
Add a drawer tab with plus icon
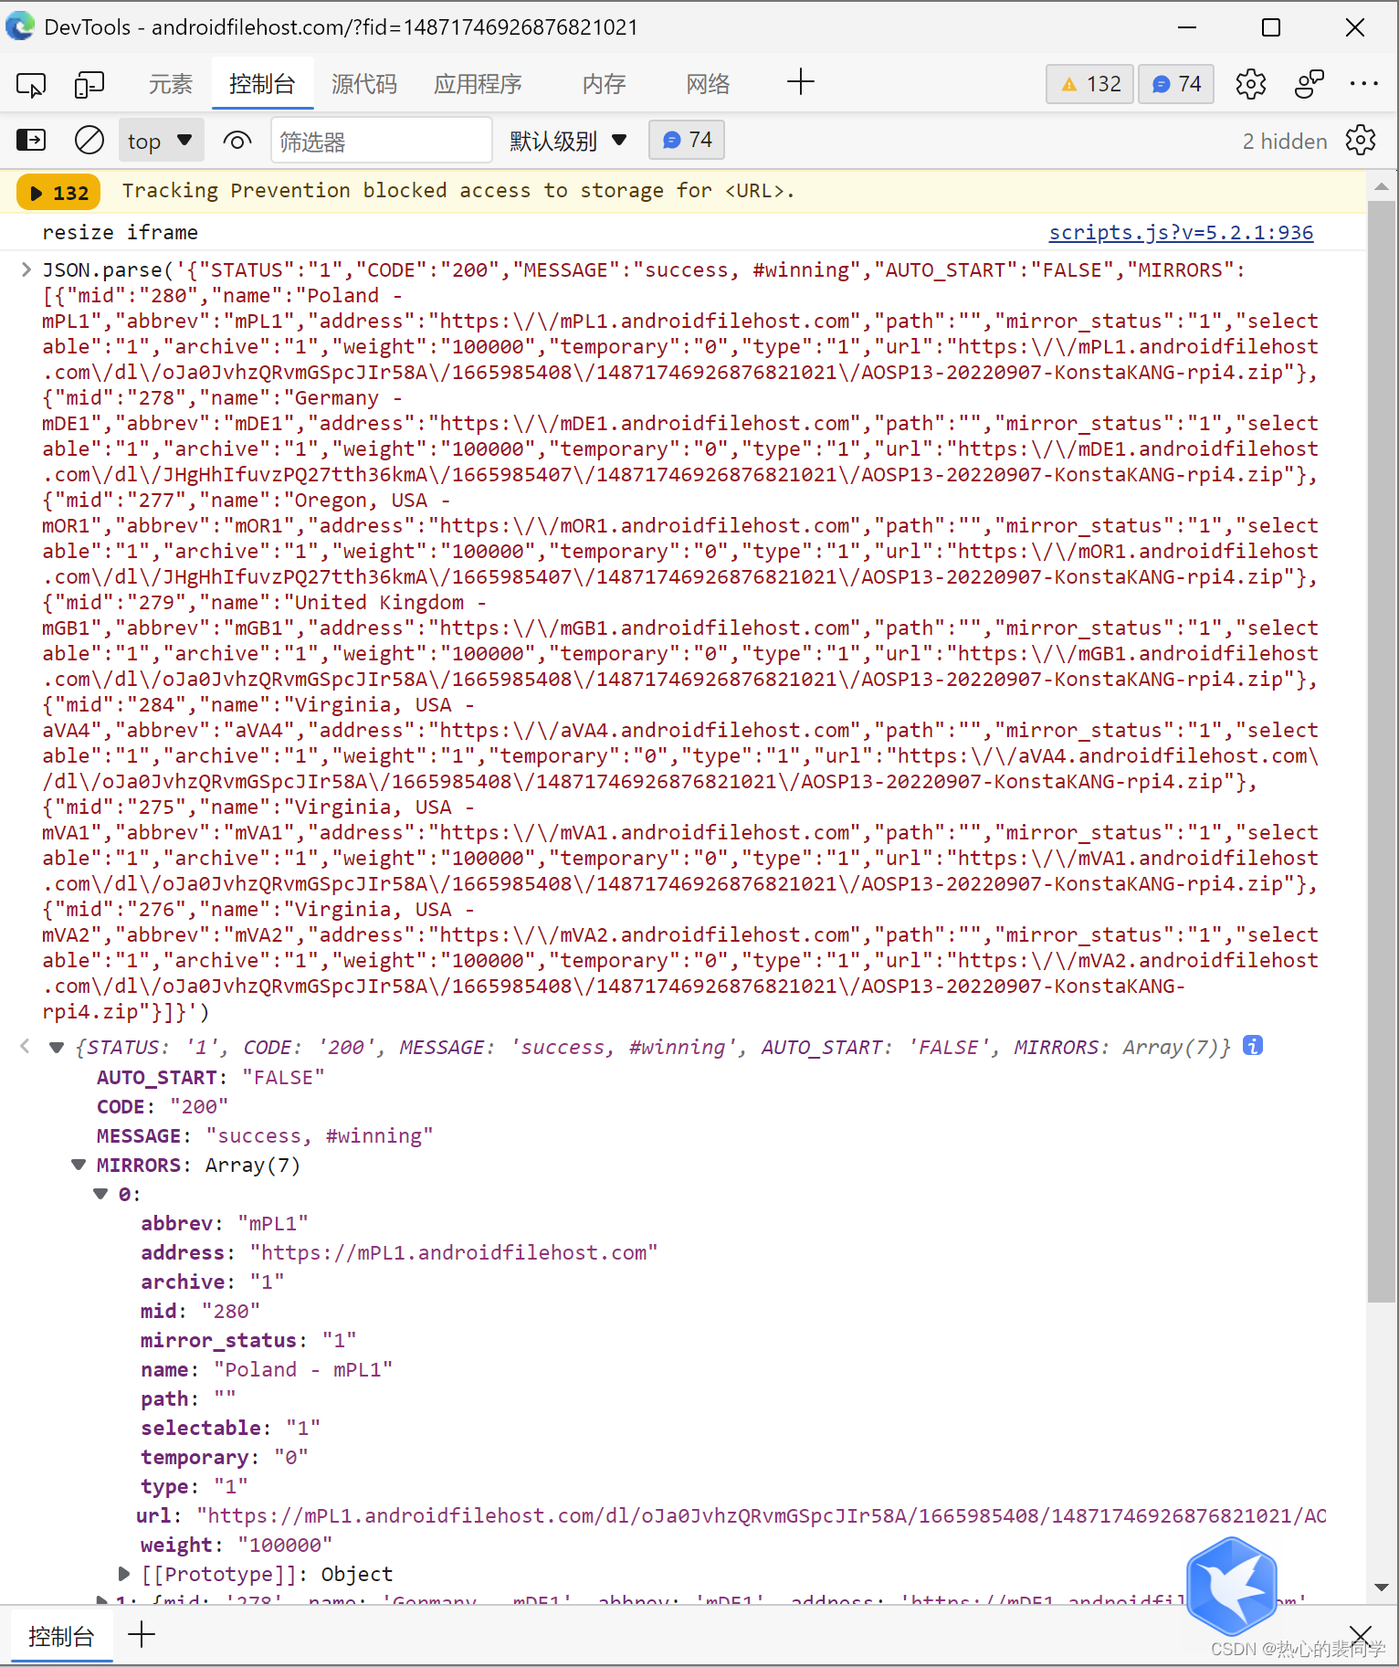pos(142,1634)
